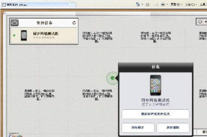Click the map locate circle button

[x=200, y=22]
